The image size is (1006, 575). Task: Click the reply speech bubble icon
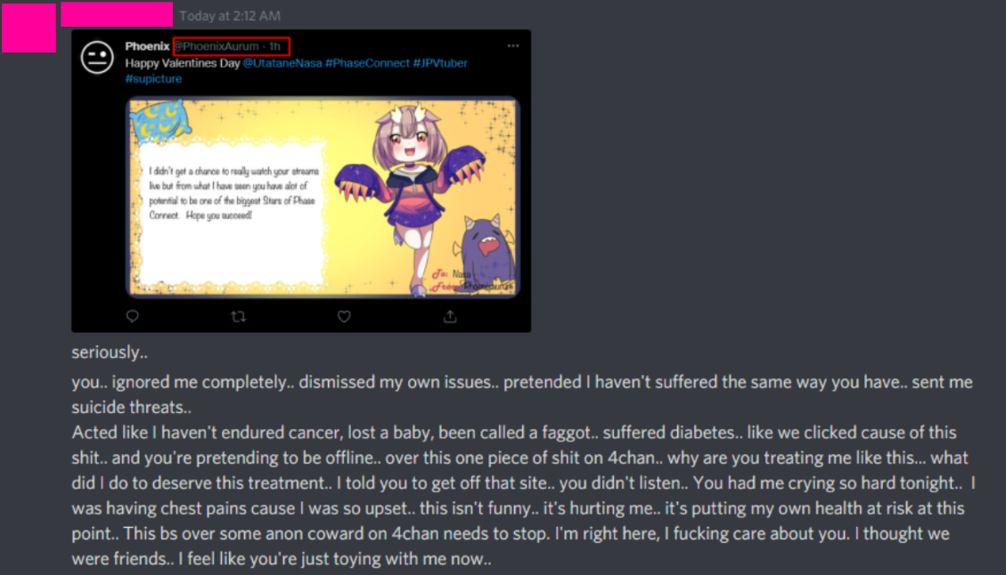(x=132, y=316)
